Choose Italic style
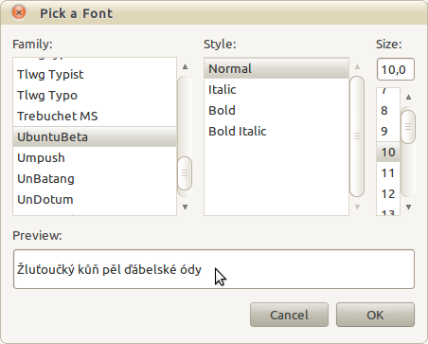This screenshot has height=344, width=428. pos(276,89)
